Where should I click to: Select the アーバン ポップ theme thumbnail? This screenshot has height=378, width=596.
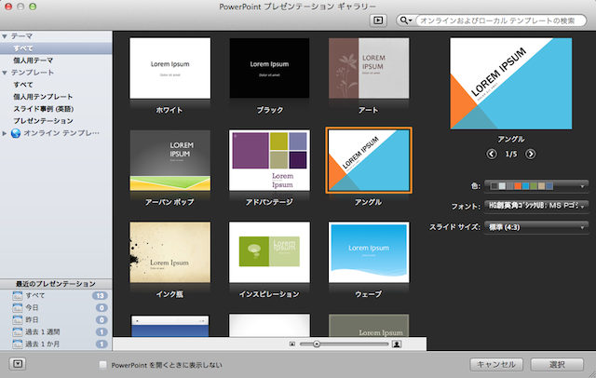tap(169, 160)
